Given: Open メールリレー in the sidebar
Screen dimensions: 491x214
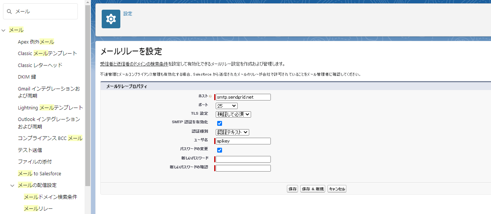Looking at the screenshot, I should click(x=38, y=208).
